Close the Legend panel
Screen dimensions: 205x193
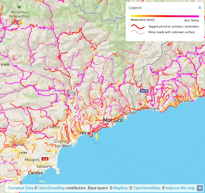tap(199, 8)
